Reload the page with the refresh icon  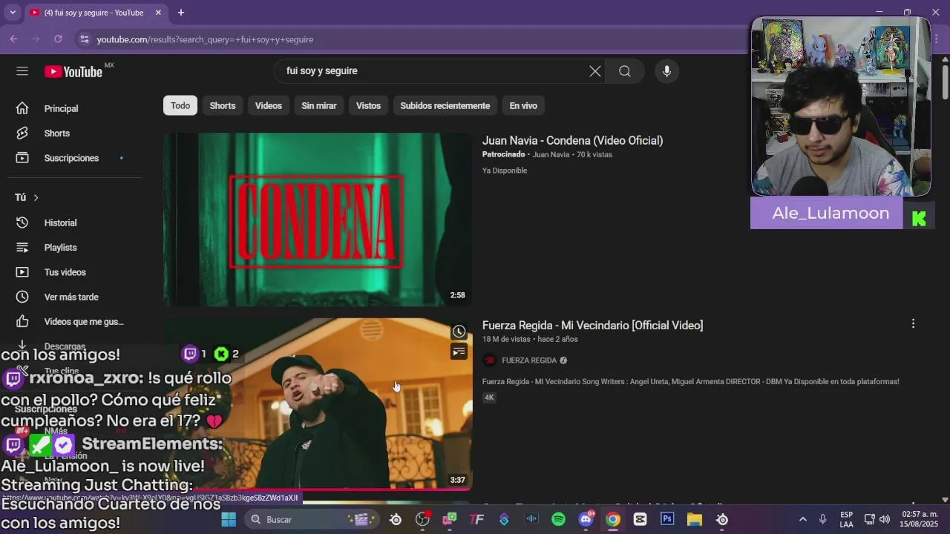[58, 39]
